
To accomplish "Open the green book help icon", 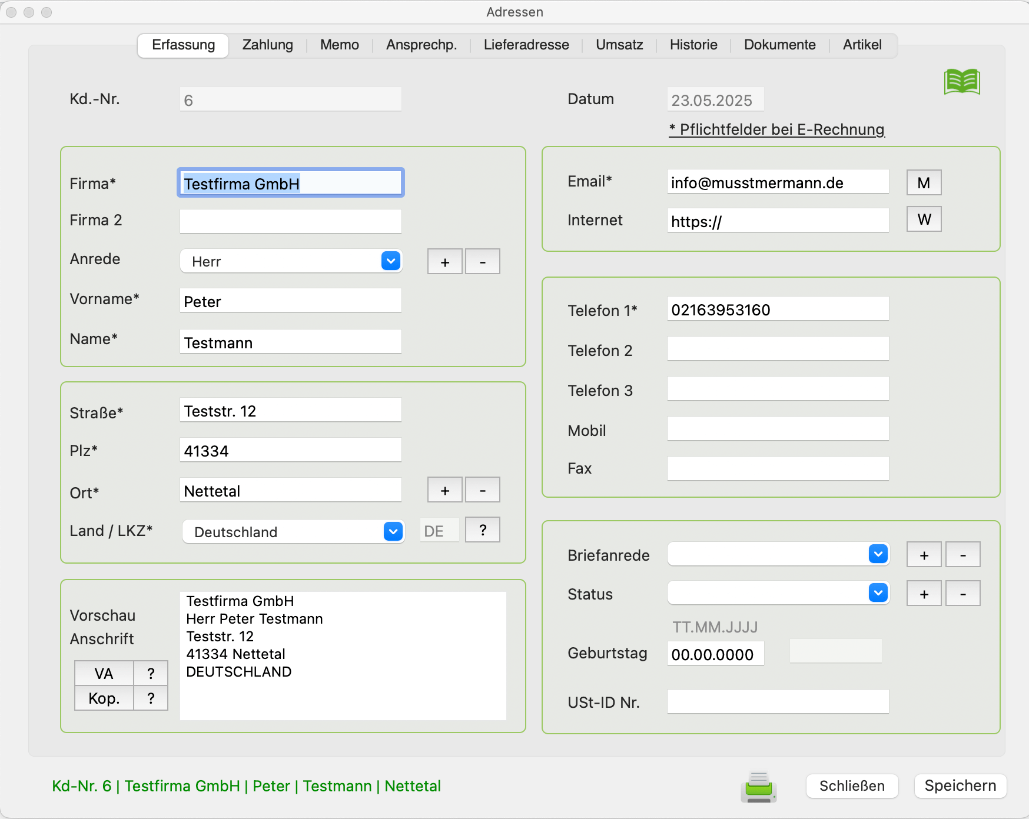I will tap(962, 82).
